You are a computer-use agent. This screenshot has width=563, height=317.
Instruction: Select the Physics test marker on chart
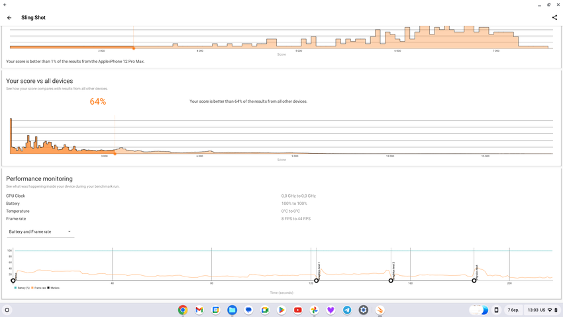[x=474, y=281]
